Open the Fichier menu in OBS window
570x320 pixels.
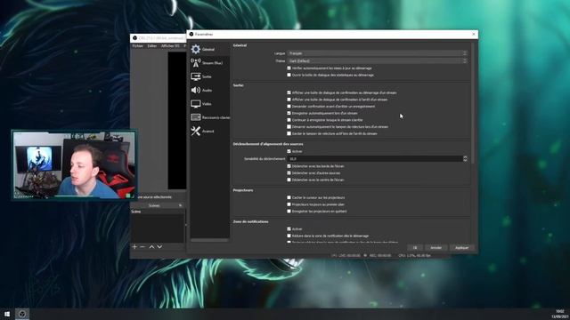pyautogui.click(x=137, y=46)
